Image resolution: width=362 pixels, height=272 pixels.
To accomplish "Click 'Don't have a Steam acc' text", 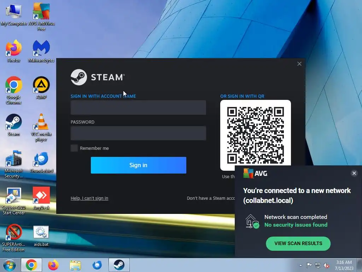I will (211, 198).
